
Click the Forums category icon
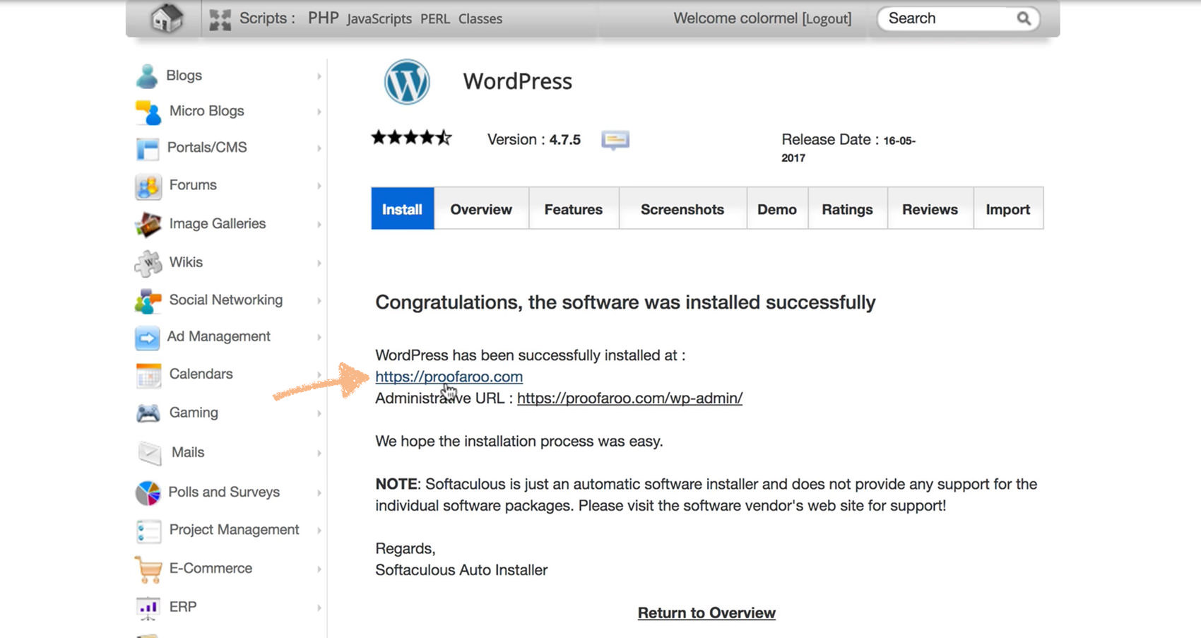(148, 187)
